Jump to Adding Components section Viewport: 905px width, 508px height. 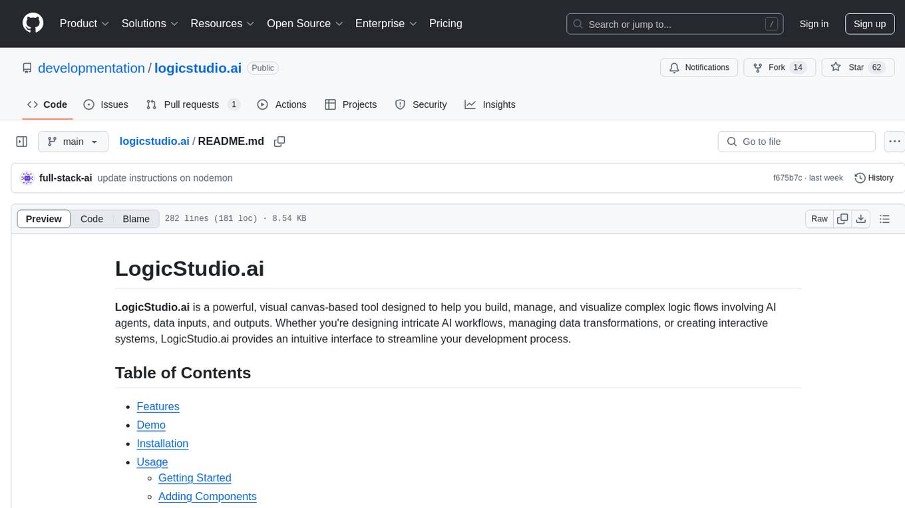[208, 497]
